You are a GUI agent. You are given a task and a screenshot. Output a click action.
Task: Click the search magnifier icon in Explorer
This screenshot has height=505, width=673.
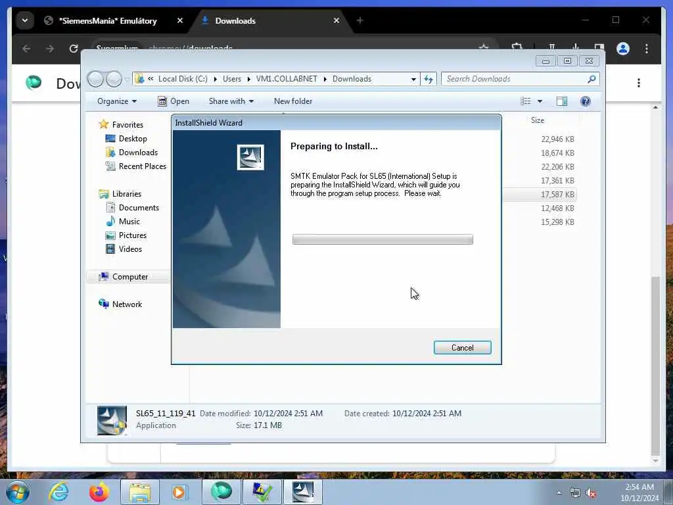click(x=592, y=79)
